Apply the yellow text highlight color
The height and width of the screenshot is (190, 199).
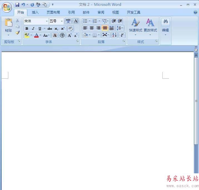tap(27, 35)
